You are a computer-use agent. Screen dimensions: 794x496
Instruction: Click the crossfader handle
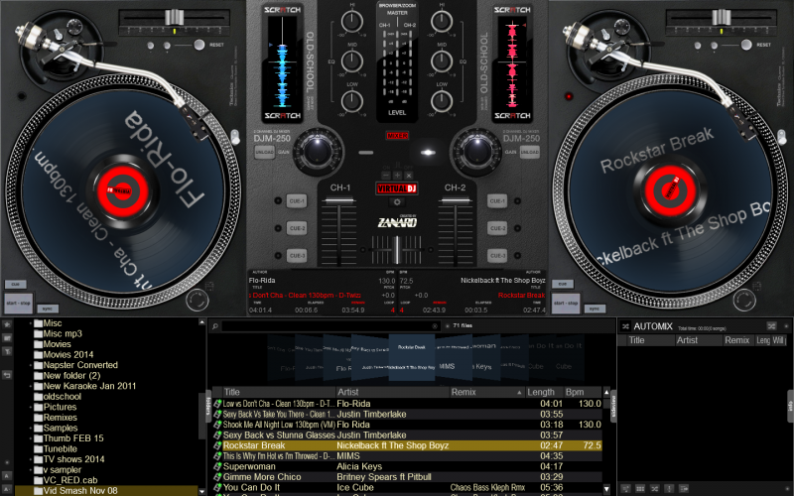[x=397, y=250]
